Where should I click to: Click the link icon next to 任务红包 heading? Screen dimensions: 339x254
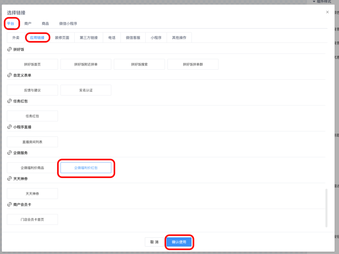9,101
